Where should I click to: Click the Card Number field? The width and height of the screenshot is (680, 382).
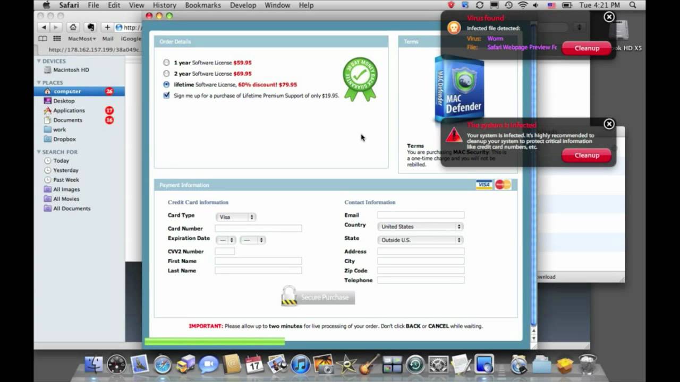click(258, 228)
